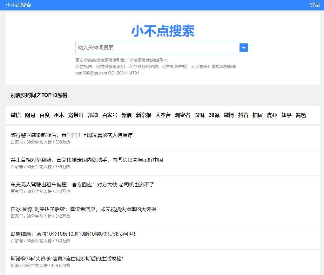Screen dimensions: 324x275
Task: Switch to the 网易 source tab
Action: coord(30,115)
